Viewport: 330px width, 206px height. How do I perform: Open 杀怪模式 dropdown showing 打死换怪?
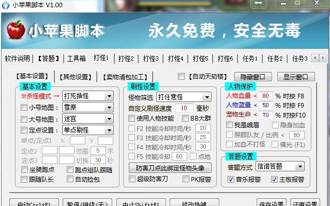88,96
